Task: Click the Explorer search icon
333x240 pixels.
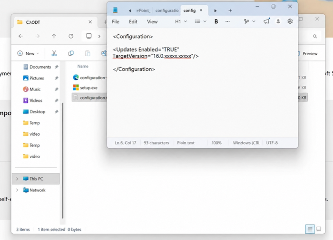Action: pyautogui.click(x=315, y=36)
